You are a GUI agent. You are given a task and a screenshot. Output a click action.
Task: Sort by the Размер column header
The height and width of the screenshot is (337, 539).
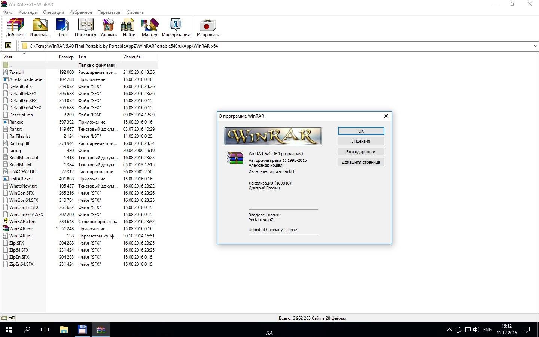[x=61, y=57]
